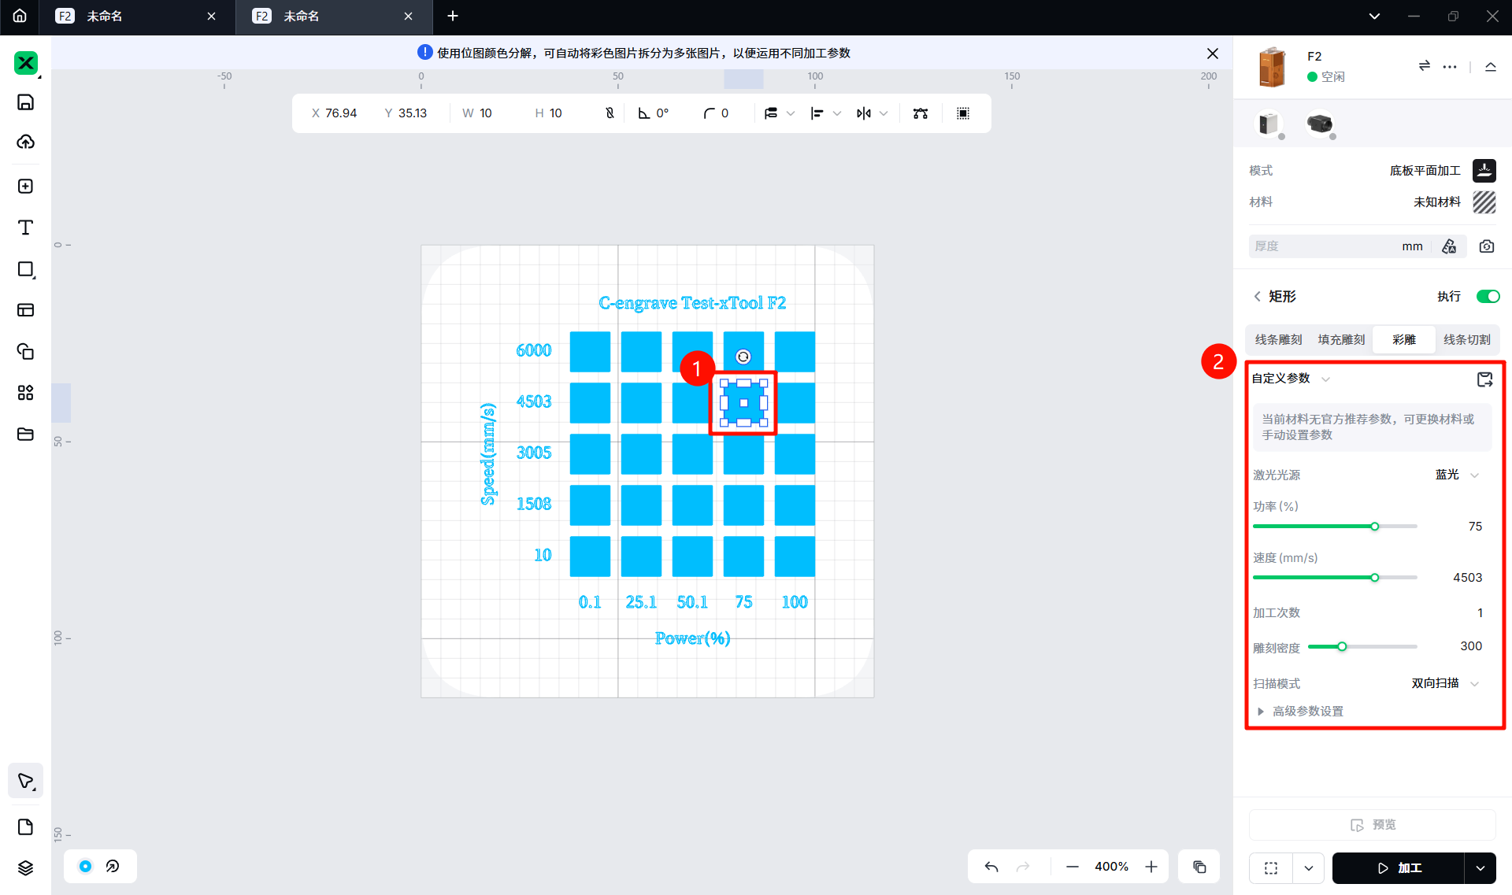
Task: Open the 扫描模式 scan mode dropdown
Action: [x=1445, y=683]
